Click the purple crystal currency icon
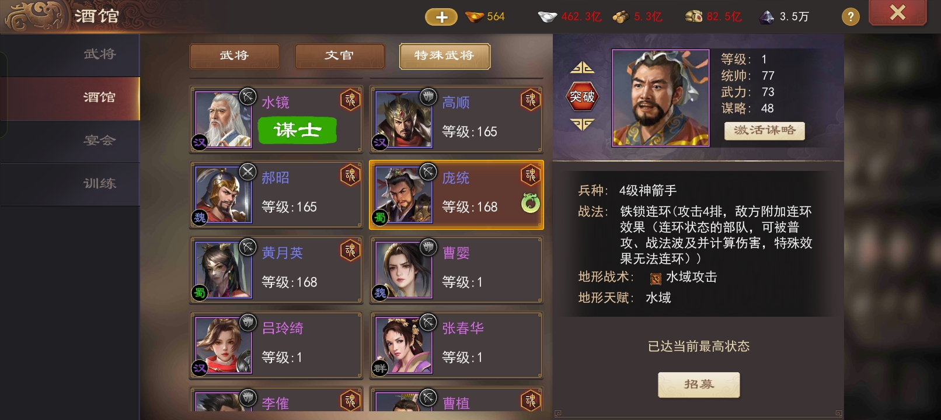This screenshot has height=420, width=941. coord(766,17)
